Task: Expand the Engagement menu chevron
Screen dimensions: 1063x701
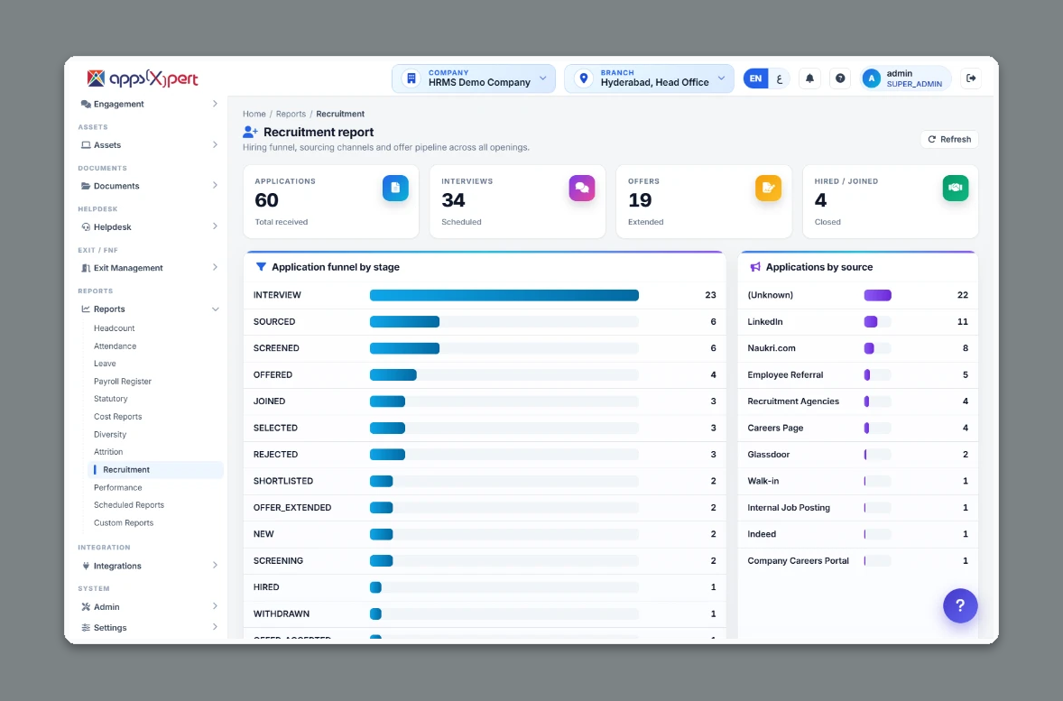Action: (215, 104)
